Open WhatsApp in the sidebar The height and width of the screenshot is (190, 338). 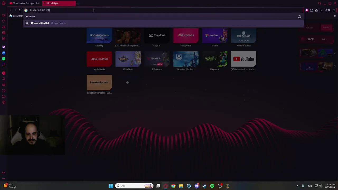(x=4, y=59)
